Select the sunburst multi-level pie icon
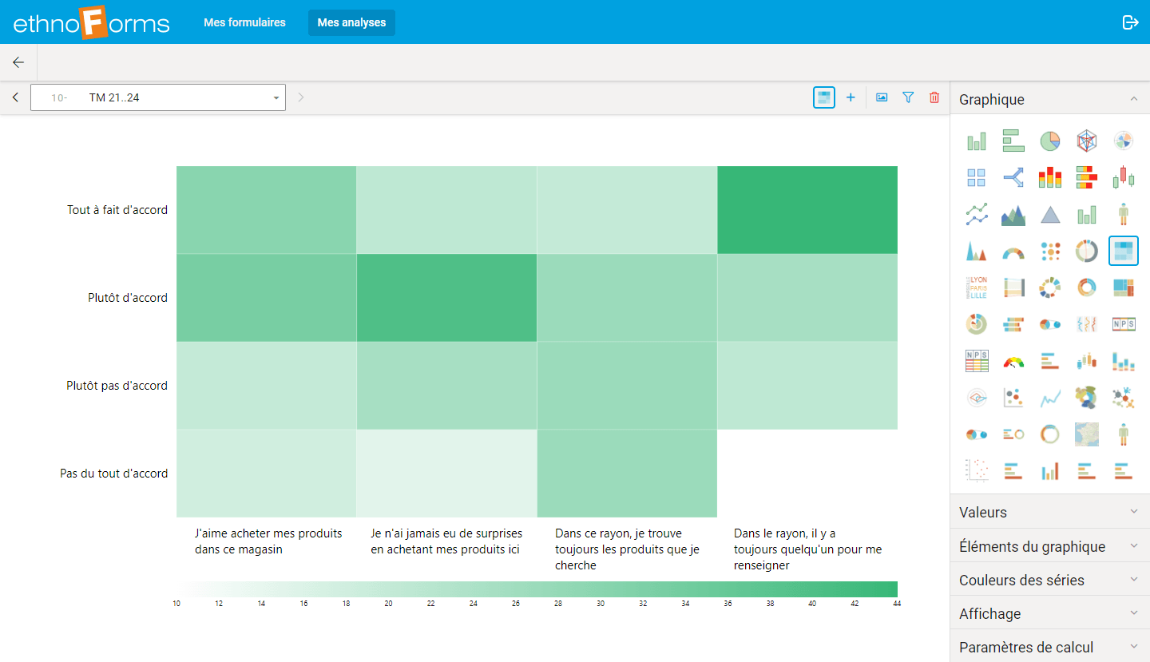 tap(976, 324)
